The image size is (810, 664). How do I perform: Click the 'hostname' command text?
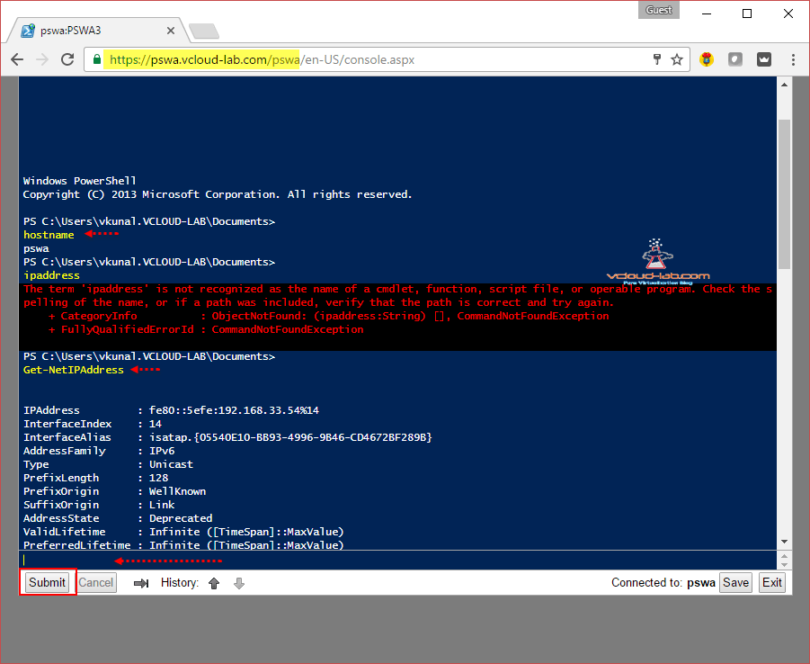pyautogui.click(x=49, y=235)
